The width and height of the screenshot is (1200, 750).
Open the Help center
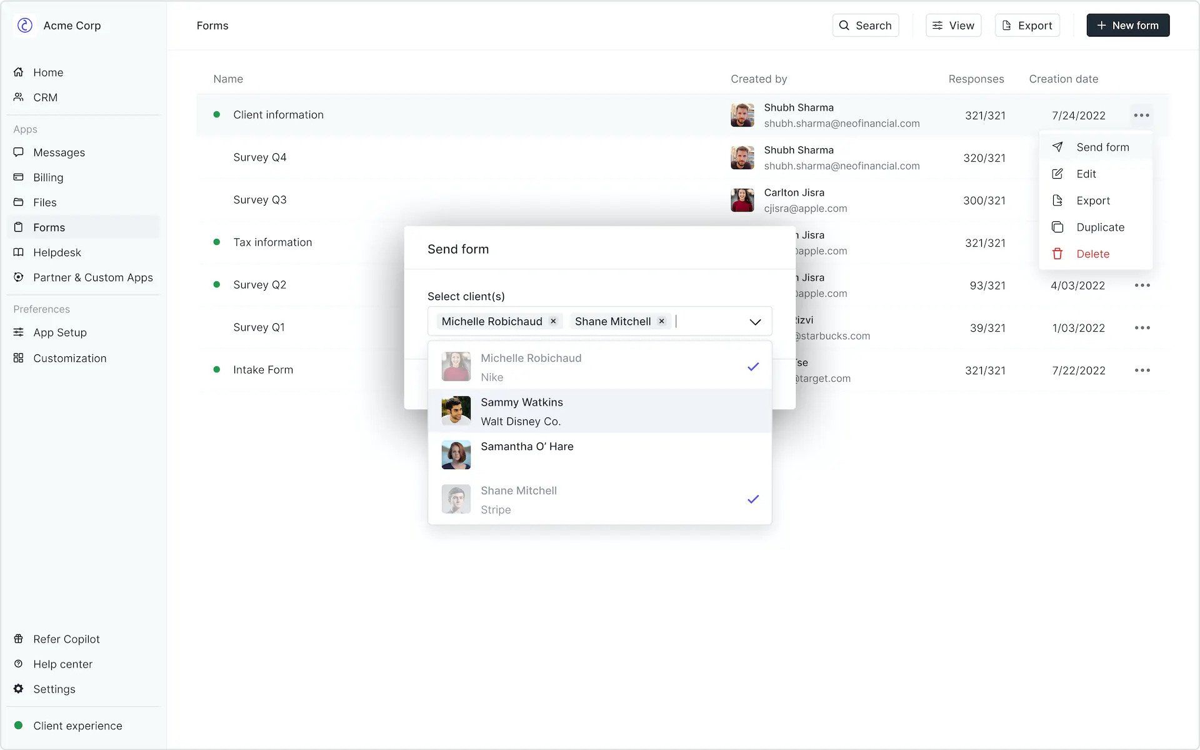(62, 664)
